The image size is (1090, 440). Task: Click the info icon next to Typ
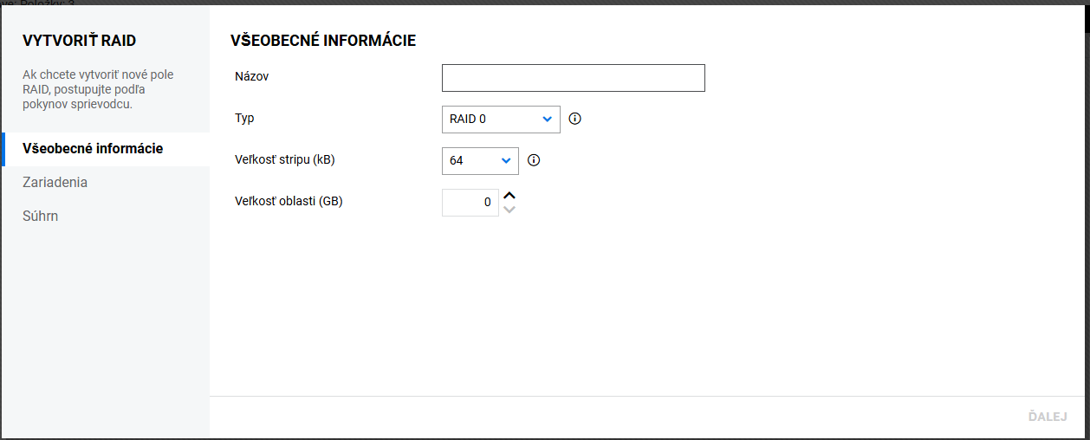coord(574,119)
